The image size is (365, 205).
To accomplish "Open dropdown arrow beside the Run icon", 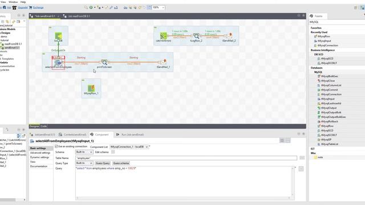I will click(95, 7).
